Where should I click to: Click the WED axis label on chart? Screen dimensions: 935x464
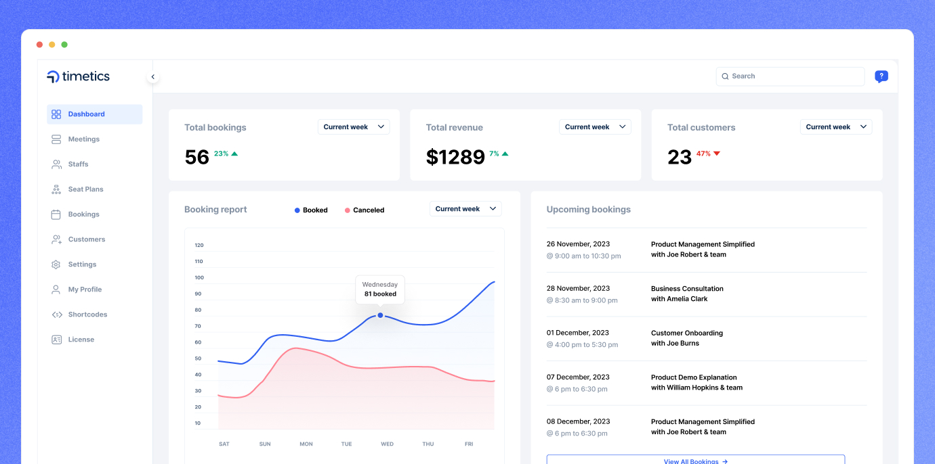(x=387, y=444)
